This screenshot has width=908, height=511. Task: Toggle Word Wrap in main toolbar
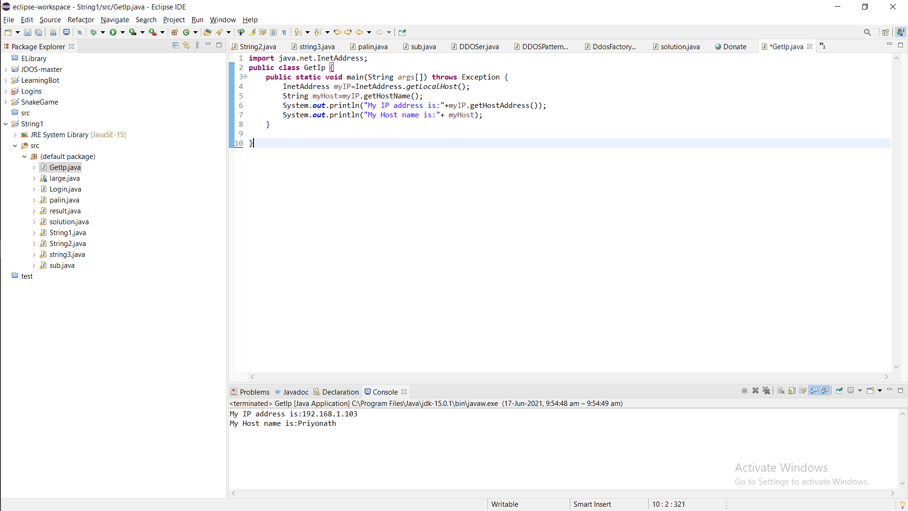262,32
